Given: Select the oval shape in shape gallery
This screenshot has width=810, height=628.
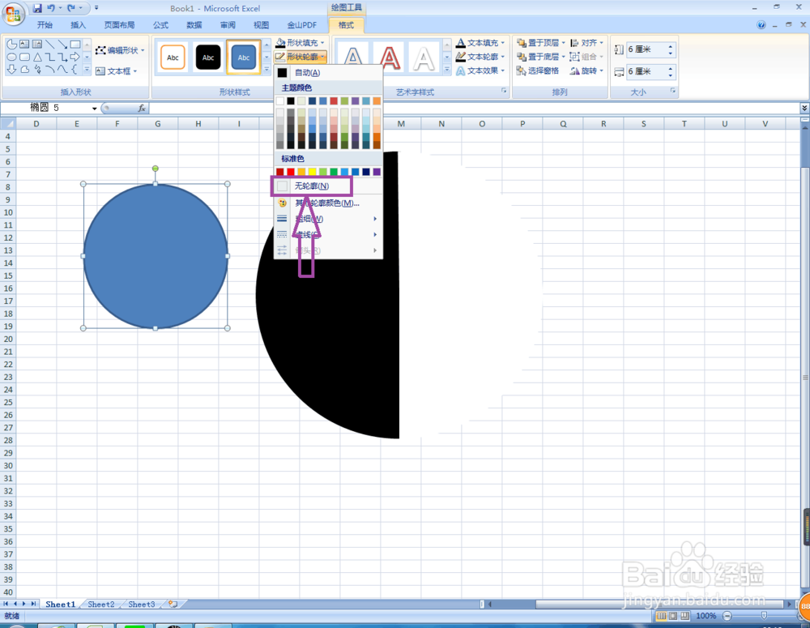Looking at the screenshot, I should click(11, 57).
